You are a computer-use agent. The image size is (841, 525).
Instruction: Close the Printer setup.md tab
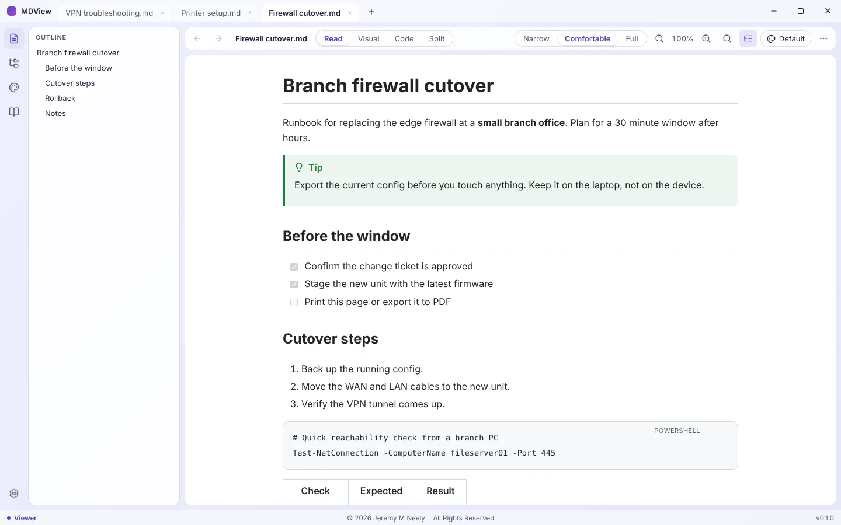250,13
